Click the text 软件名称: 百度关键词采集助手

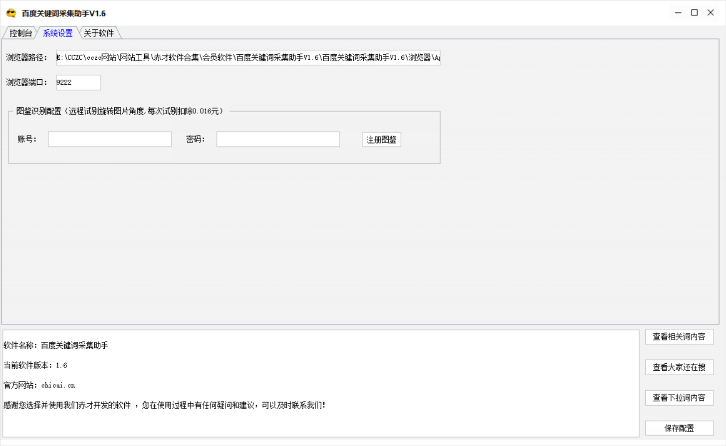click(56, 345)
